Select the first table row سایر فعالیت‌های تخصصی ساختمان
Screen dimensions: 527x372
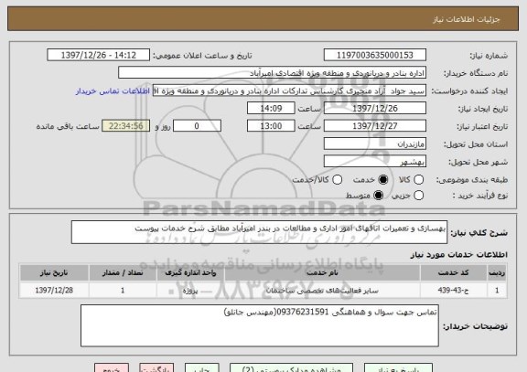pos(263,290)
